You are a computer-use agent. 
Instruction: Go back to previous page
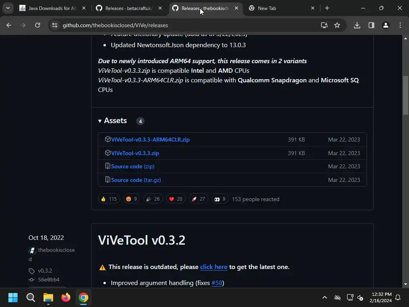pyautogui.click(x=9, y=25)
